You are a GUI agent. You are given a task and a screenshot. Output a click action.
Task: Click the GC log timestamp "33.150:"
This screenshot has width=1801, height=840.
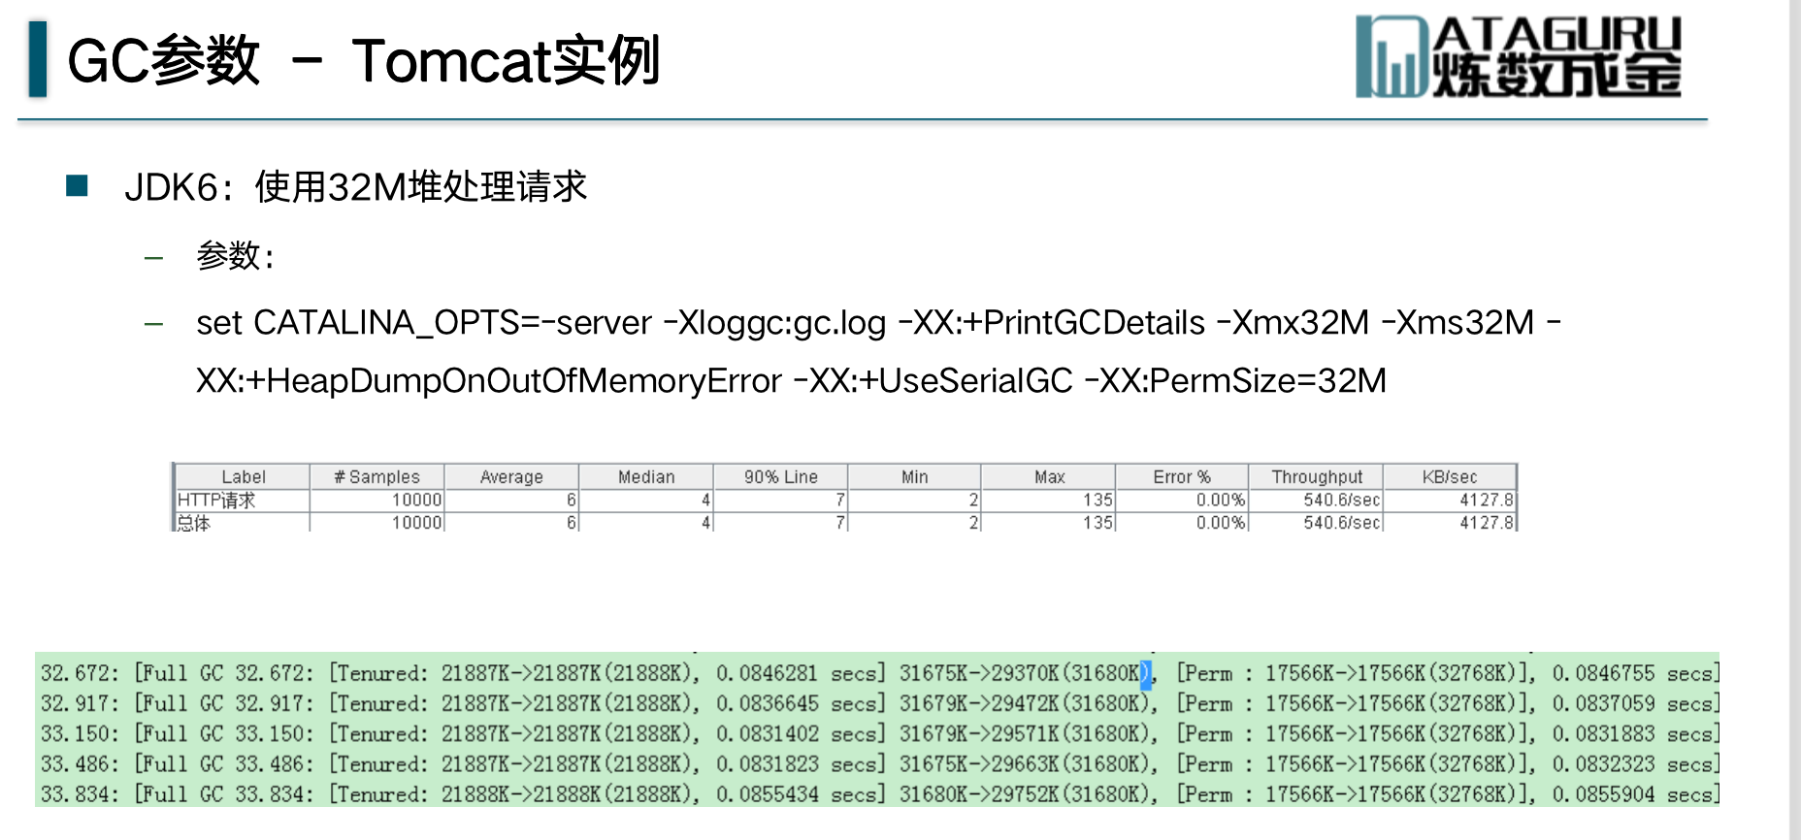(80, 733)
